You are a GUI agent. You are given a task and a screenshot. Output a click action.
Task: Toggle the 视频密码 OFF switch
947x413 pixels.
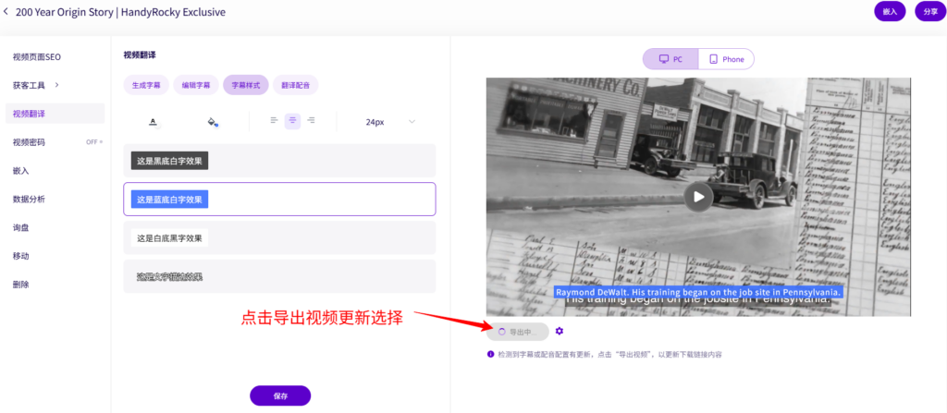(x=94, y=142)
